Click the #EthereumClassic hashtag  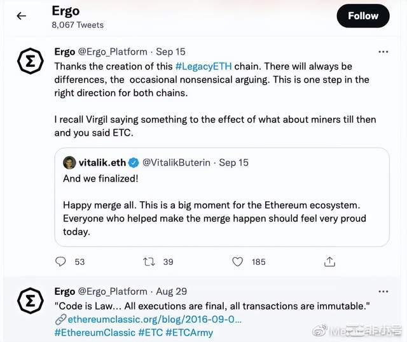(x=95, y=332)
